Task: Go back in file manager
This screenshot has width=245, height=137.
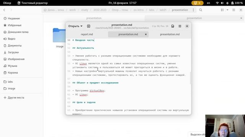Action: [x=4, y=10]
